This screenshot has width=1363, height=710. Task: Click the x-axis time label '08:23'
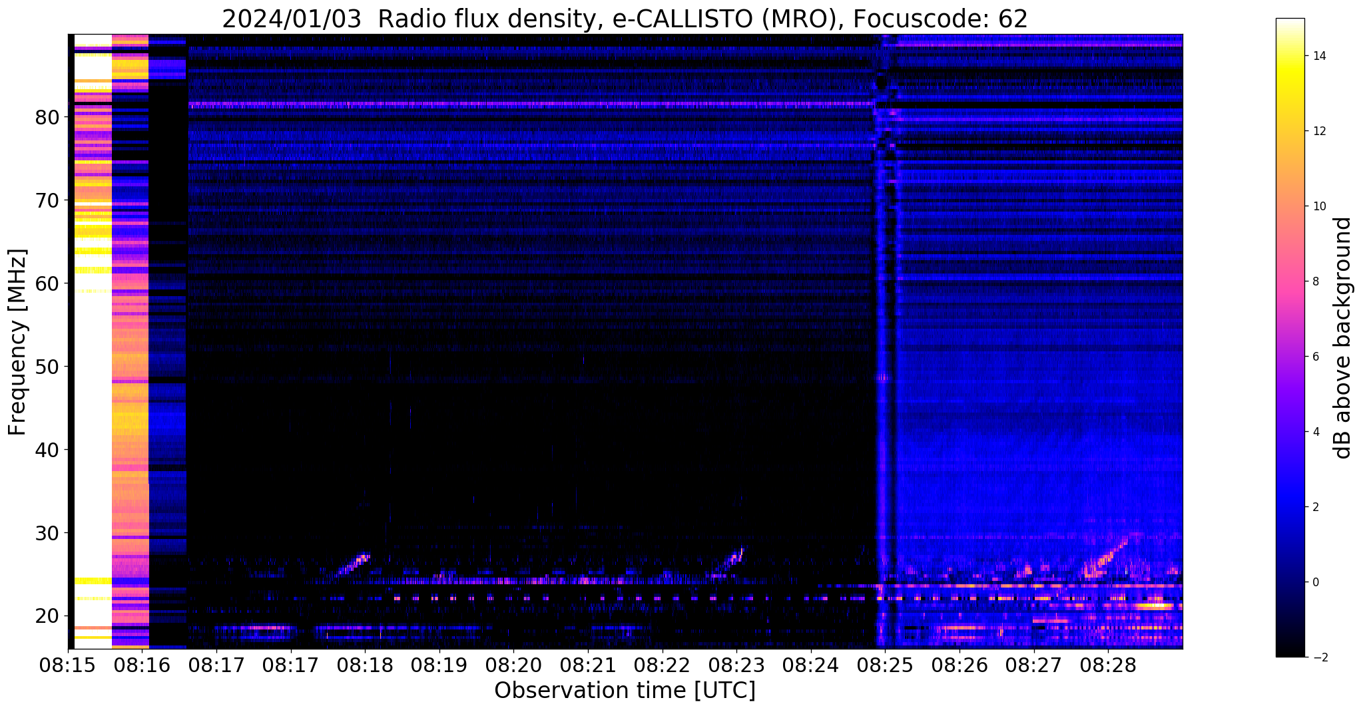pos(736,665)
